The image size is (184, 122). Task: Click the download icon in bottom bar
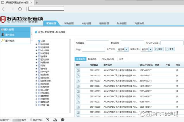coord(55,120)
